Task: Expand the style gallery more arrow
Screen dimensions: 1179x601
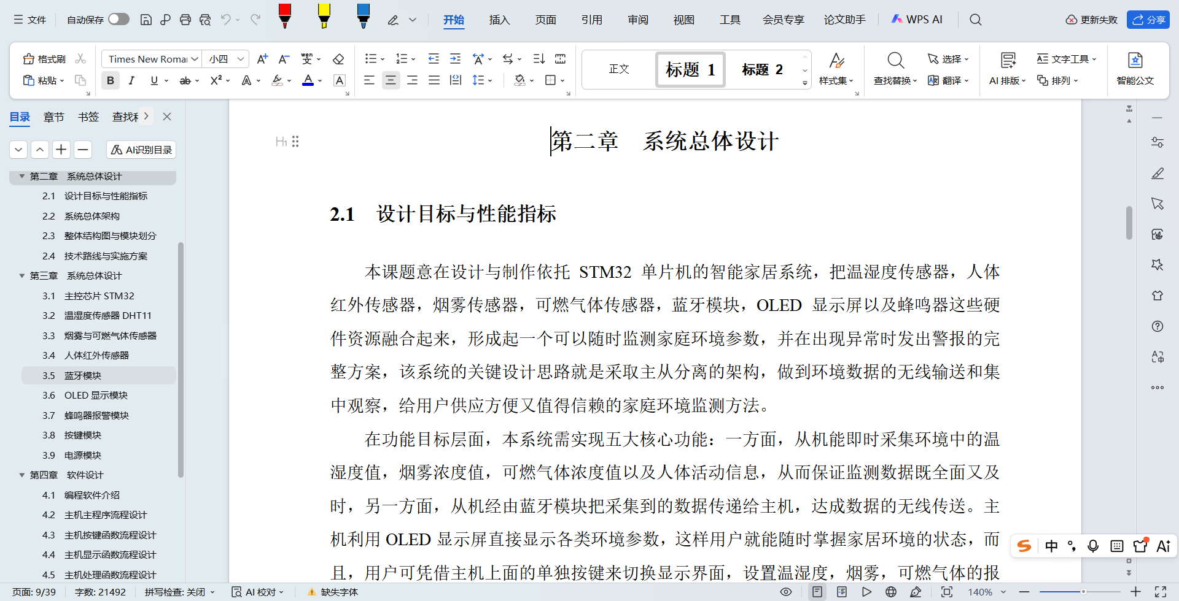Action: pyautogui.click(x=805, y=83)
